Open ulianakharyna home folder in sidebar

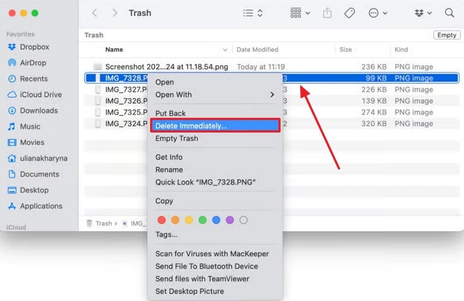click(x=37, y=159)
